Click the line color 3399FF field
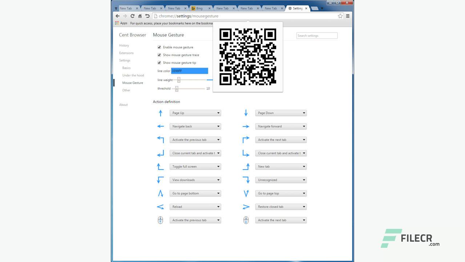The height and width of the screenshot is (262, 465). pos(190,71)
